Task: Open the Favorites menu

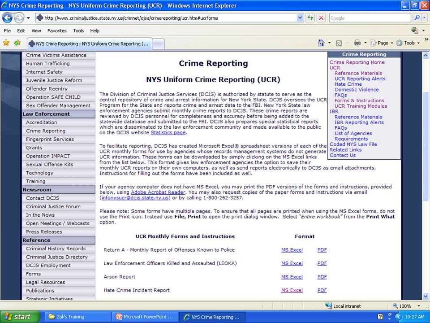Action: 57,31
